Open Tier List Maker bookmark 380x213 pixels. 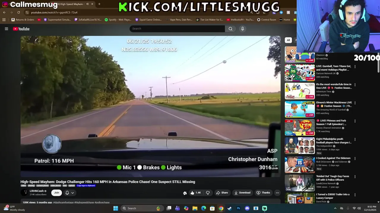pos(210,20)
